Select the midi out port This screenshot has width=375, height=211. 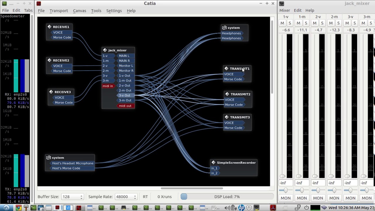125,106
